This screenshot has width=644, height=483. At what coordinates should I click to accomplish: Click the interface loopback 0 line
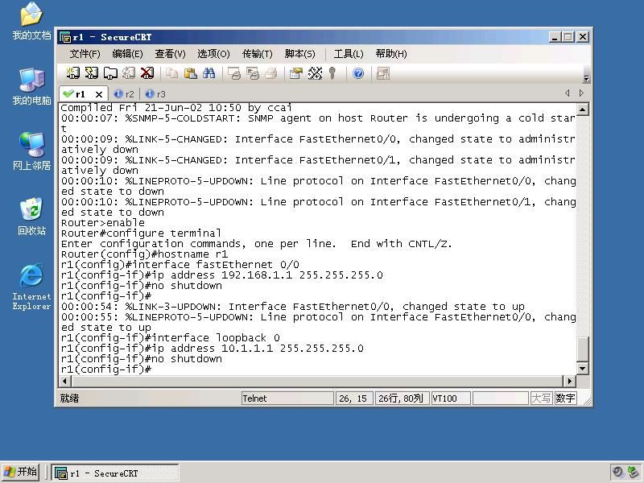[171, 337]
